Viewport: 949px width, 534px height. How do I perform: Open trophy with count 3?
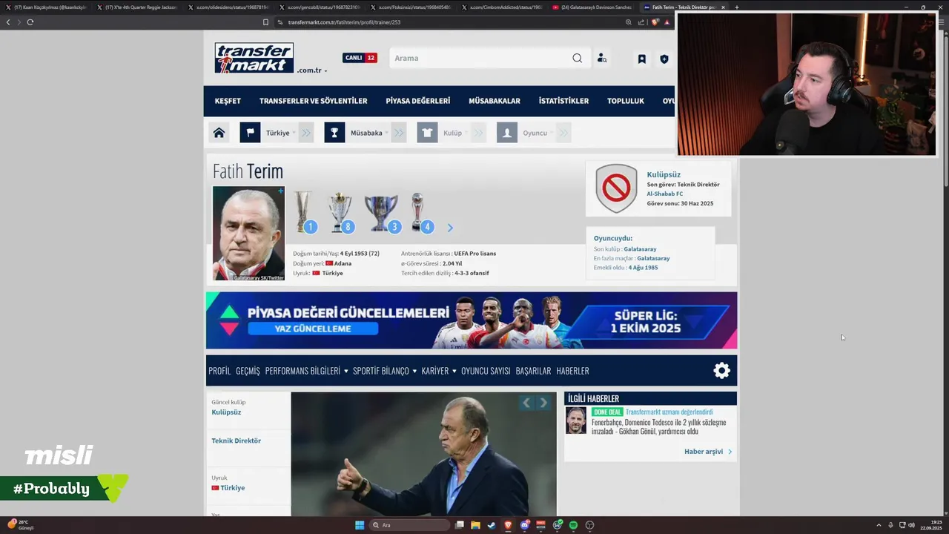381,213
